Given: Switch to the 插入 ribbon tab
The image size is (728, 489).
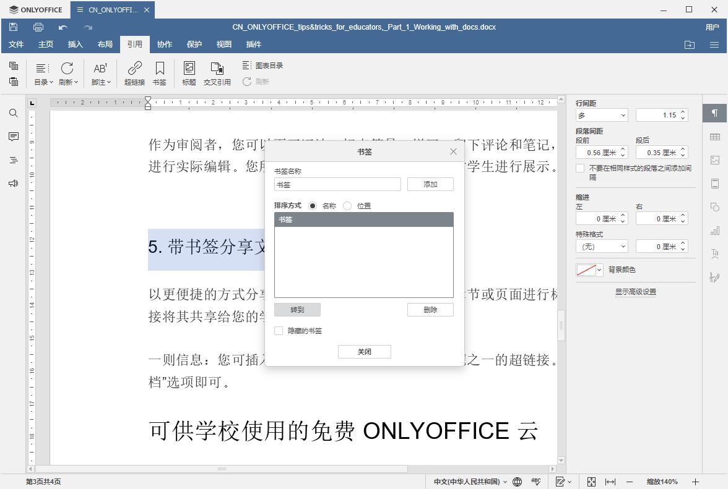Looking at the screenshot, I should point(75,44).
